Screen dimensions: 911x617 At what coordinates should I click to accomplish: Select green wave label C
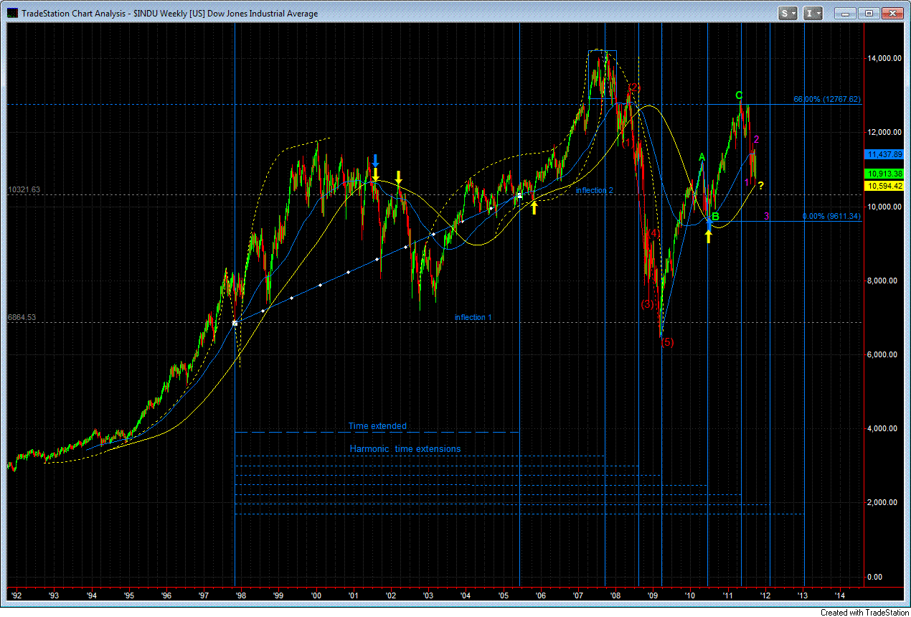739,95
